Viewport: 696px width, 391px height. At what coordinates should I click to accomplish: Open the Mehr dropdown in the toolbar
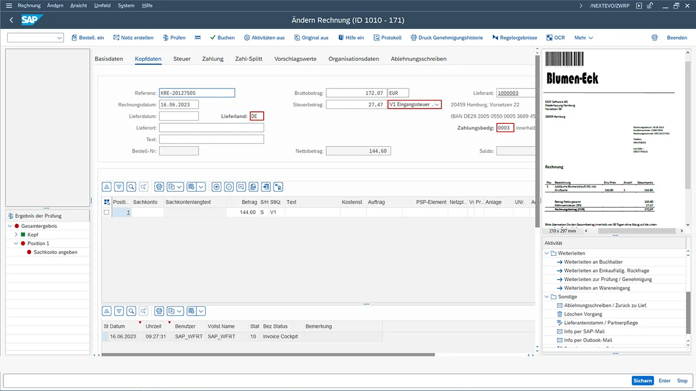(x=583, y=37)
